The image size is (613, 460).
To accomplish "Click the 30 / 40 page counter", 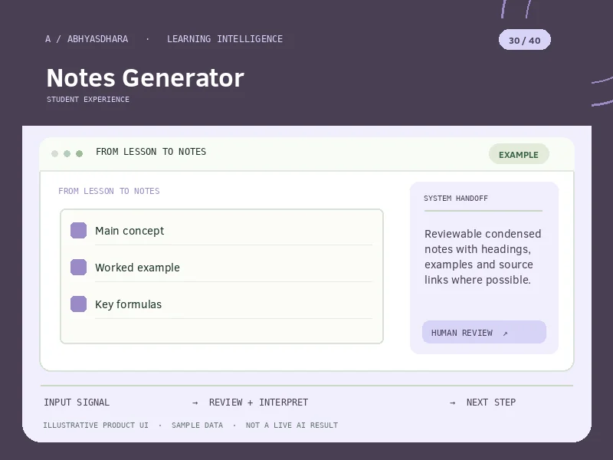I will (x=525, y=40).
